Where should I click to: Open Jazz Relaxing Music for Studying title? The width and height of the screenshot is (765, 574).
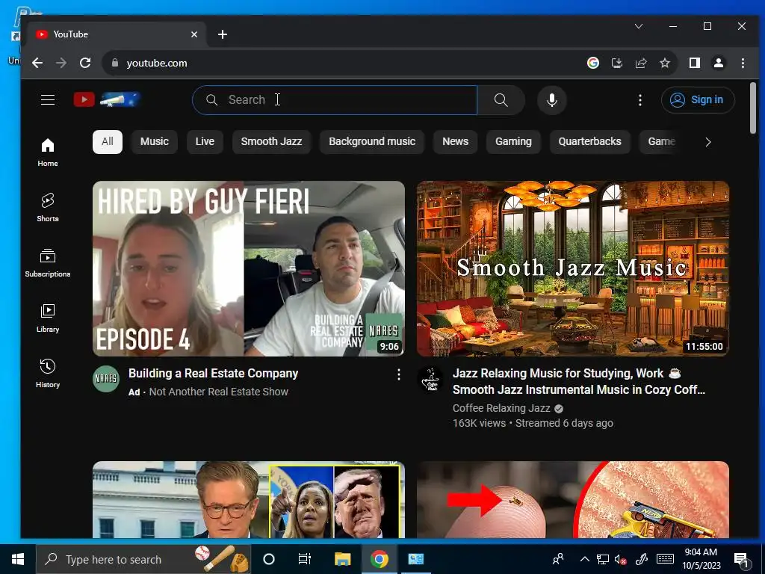coord(579,382)
